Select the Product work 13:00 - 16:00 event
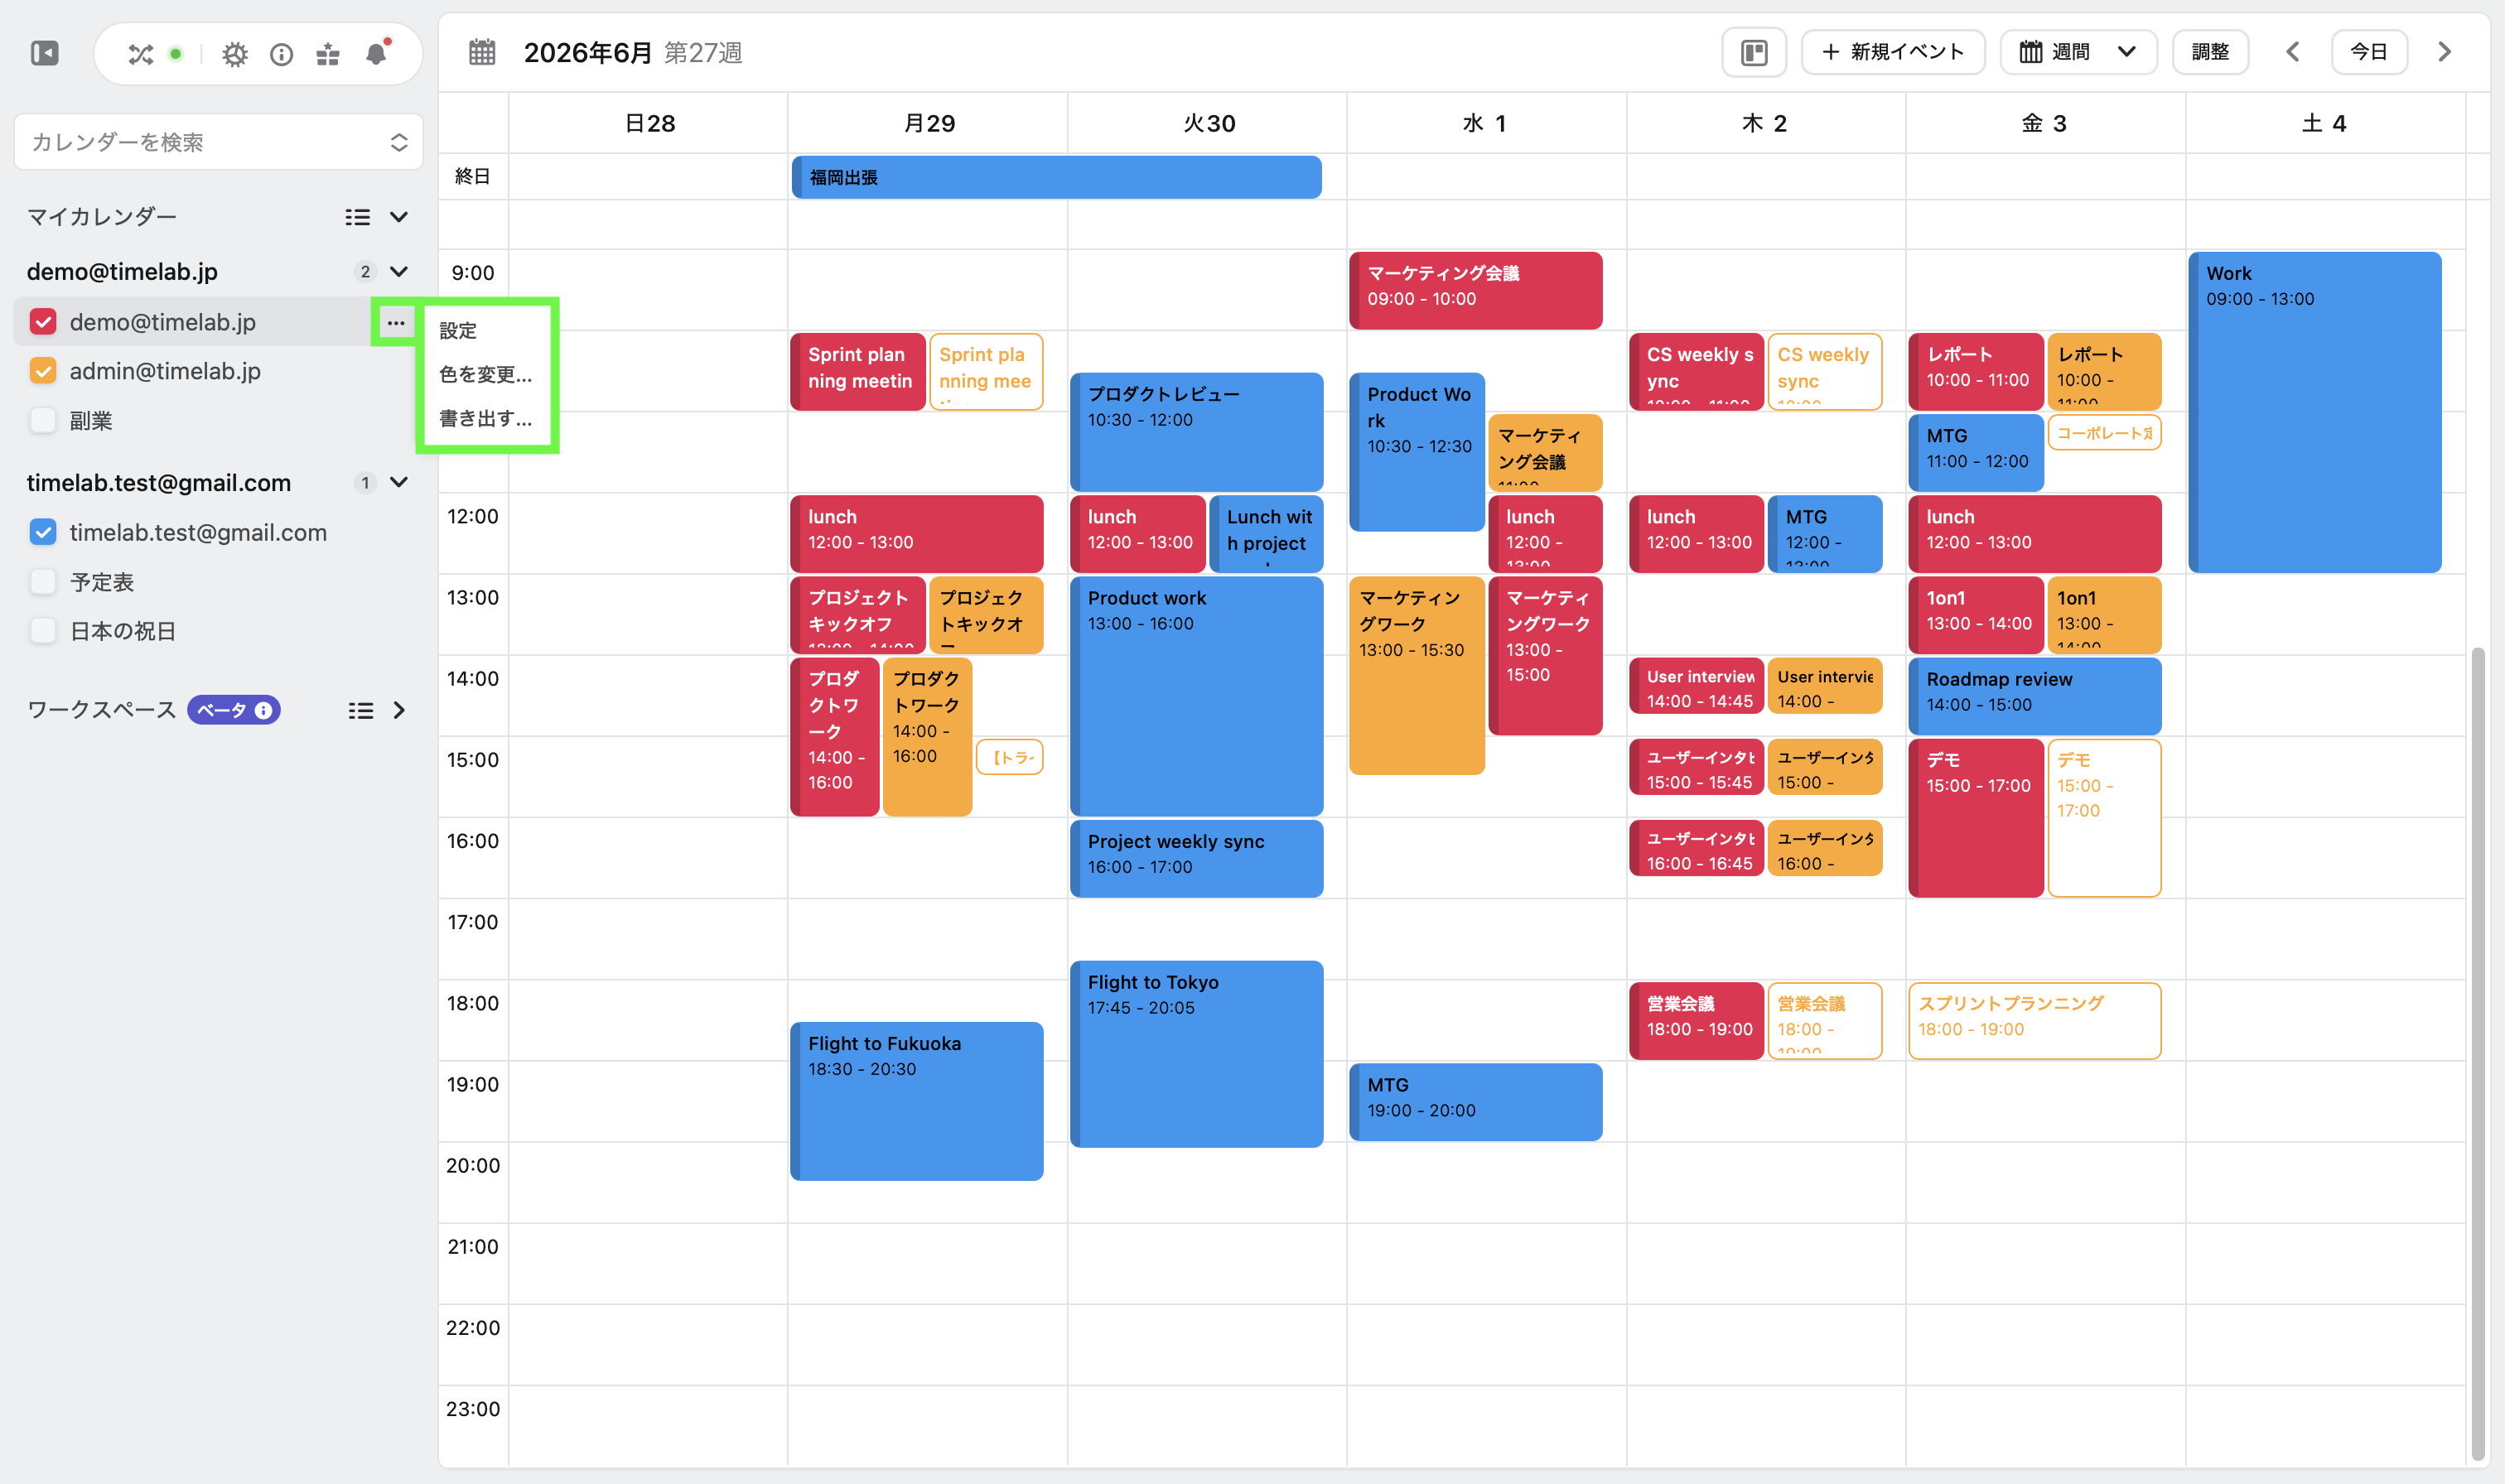The width and height of the screenshot is (2505, 1484). point(1196,696)
